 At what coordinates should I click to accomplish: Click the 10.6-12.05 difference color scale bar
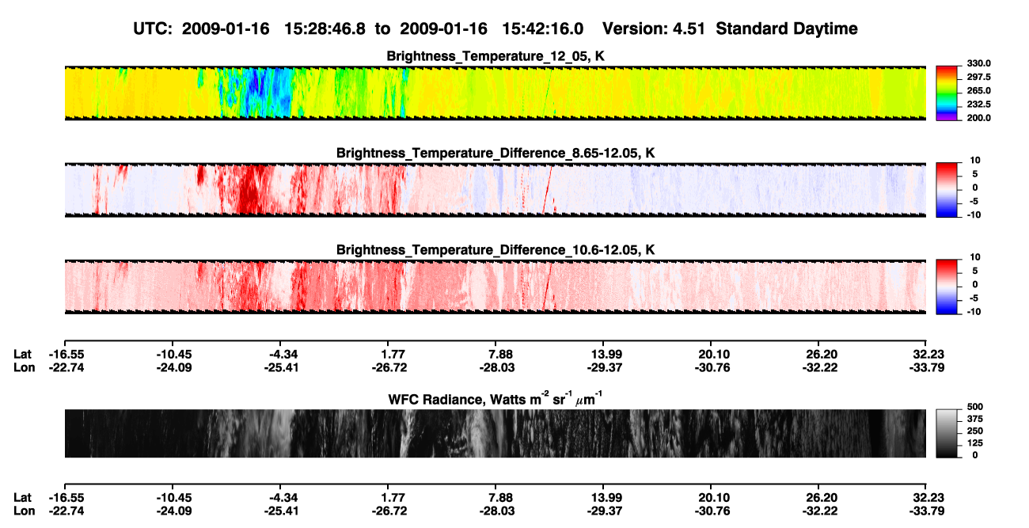coord(947,285)
